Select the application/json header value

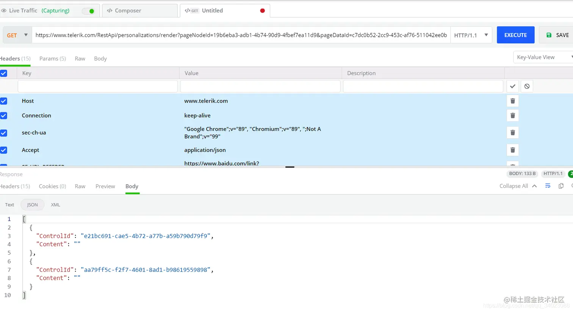point(205,150)
